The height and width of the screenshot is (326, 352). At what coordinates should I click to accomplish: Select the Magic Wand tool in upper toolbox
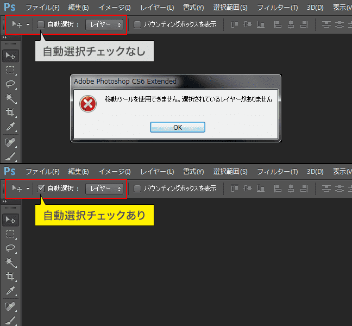click(10, 98)
